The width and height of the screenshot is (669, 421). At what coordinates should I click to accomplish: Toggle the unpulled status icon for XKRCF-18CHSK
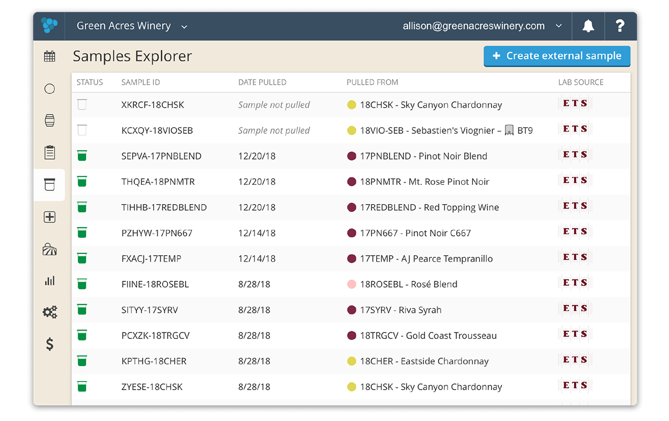tap(82, 104)
